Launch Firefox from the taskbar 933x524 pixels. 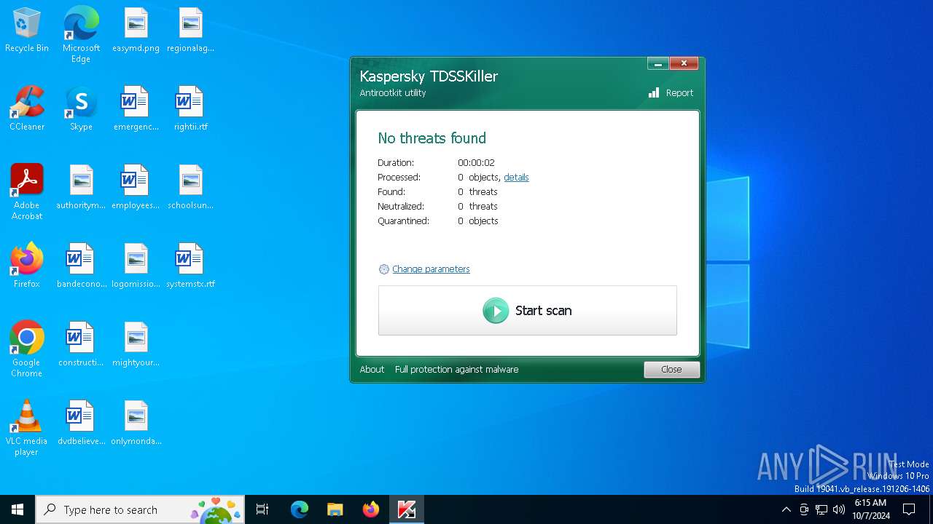click(371, 509)
